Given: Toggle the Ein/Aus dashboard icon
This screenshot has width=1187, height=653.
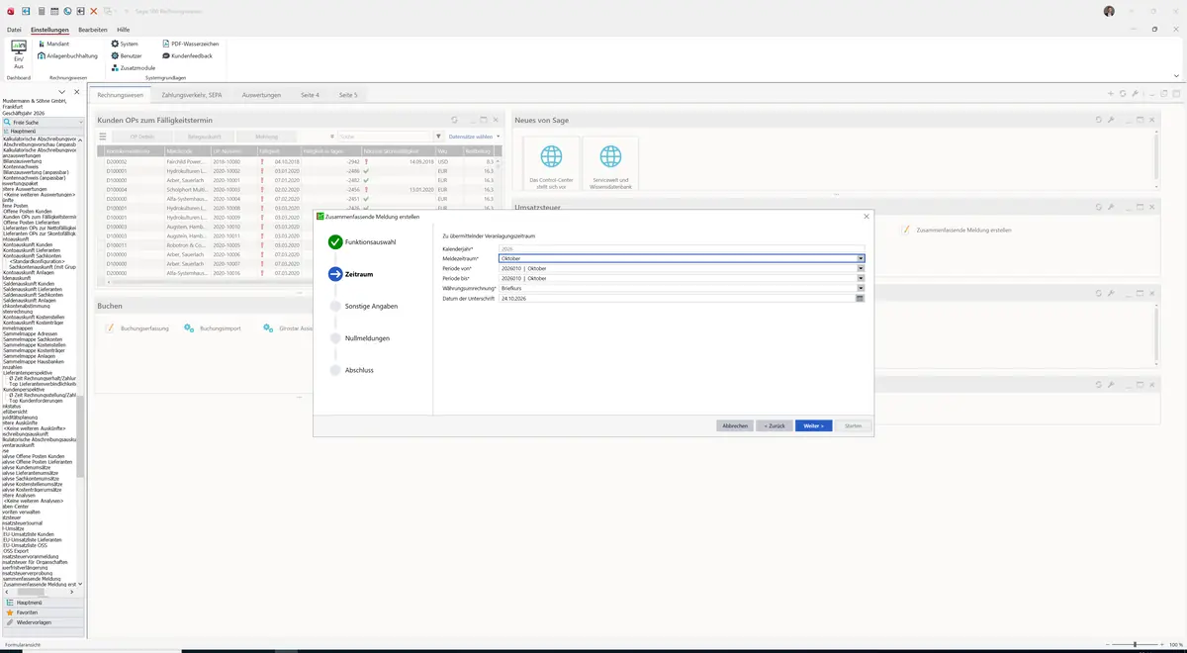Looking at the screenshot, I should [x=18, y=54].
